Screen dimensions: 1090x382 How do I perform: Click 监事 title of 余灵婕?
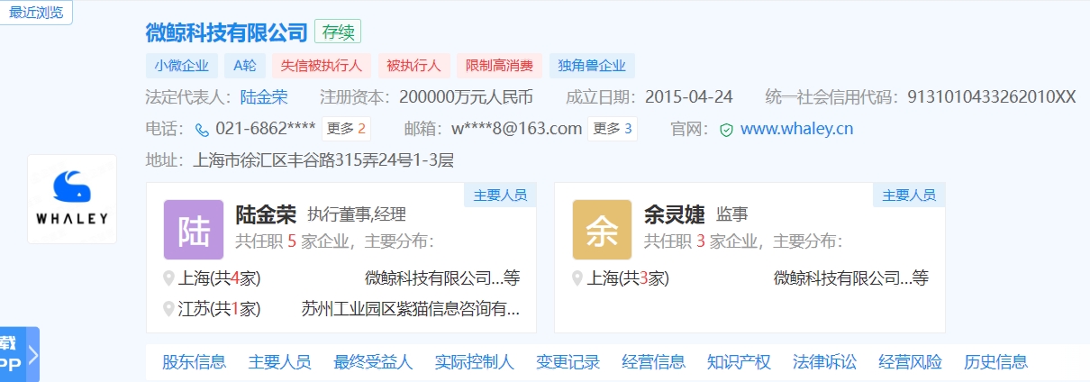731,214
